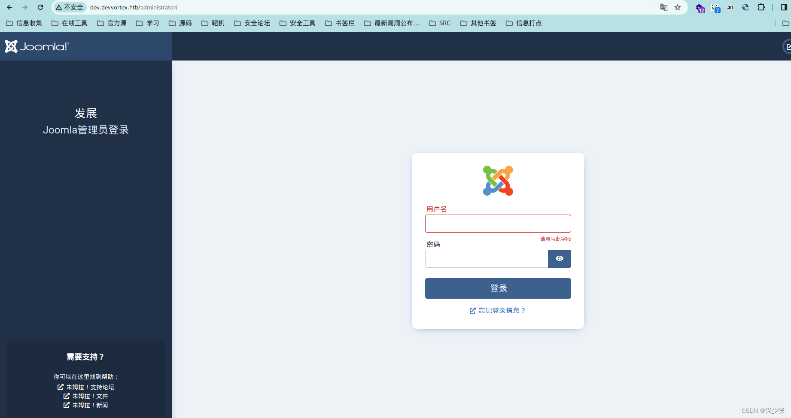Open extension icon with badge 7
The width and height of the screenshot is (791, 418).
(716, 8)
